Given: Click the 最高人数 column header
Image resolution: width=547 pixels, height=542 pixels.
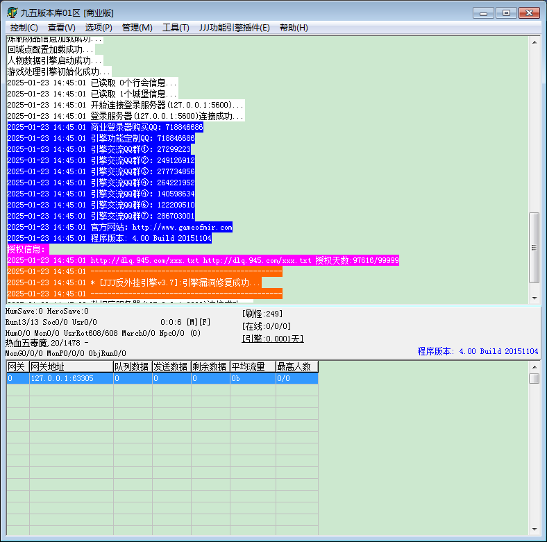Looking at the screenshot, I should click(x=297, y=366).
